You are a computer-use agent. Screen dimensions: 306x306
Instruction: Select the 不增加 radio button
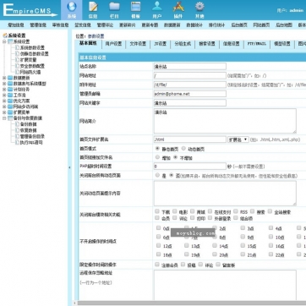click(x=175, y=157)
